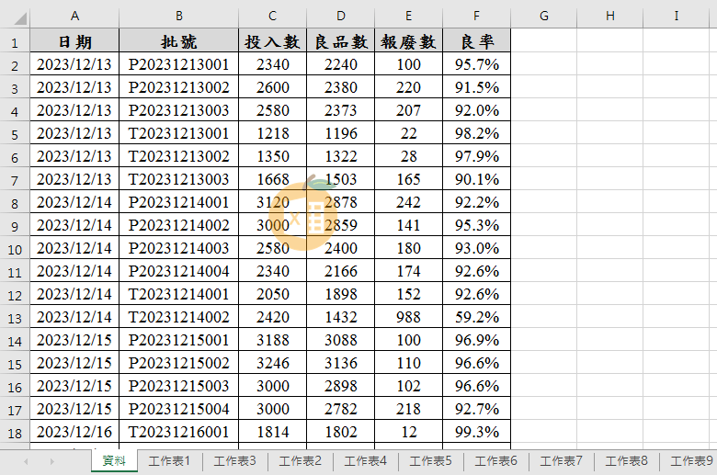Click the cell showing 99.3% yield
Viewport: 717px width, 475px height.
coord(476,432)
